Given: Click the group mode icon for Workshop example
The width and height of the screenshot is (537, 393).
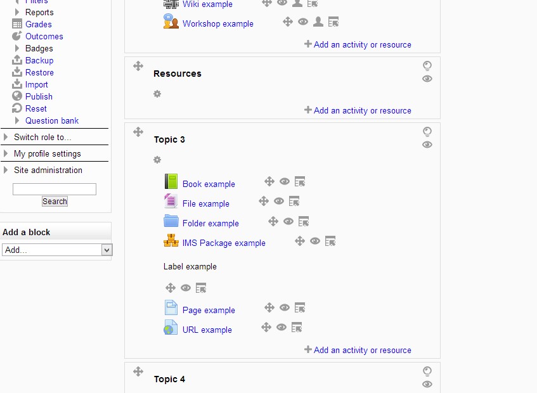Looking at the screenshot, I should click(x=318, y=22).
